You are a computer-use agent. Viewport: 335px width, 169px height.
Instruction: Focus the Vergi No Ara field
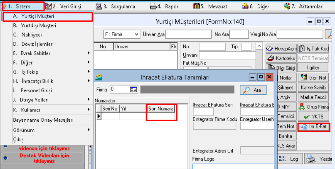point(300,34)
